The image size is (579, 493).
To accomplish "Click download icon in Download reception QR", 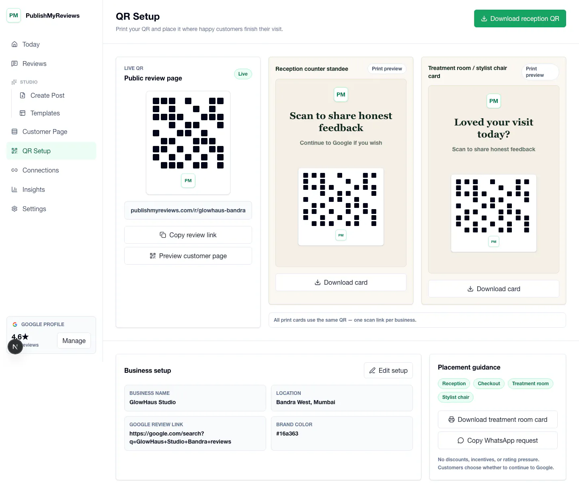I will click(x=484, y=18).
